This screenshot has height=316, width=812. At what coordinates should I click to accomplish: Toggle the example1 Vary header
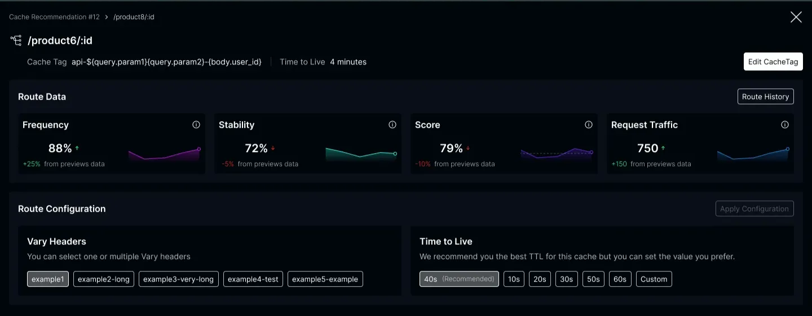coord(48,279)
